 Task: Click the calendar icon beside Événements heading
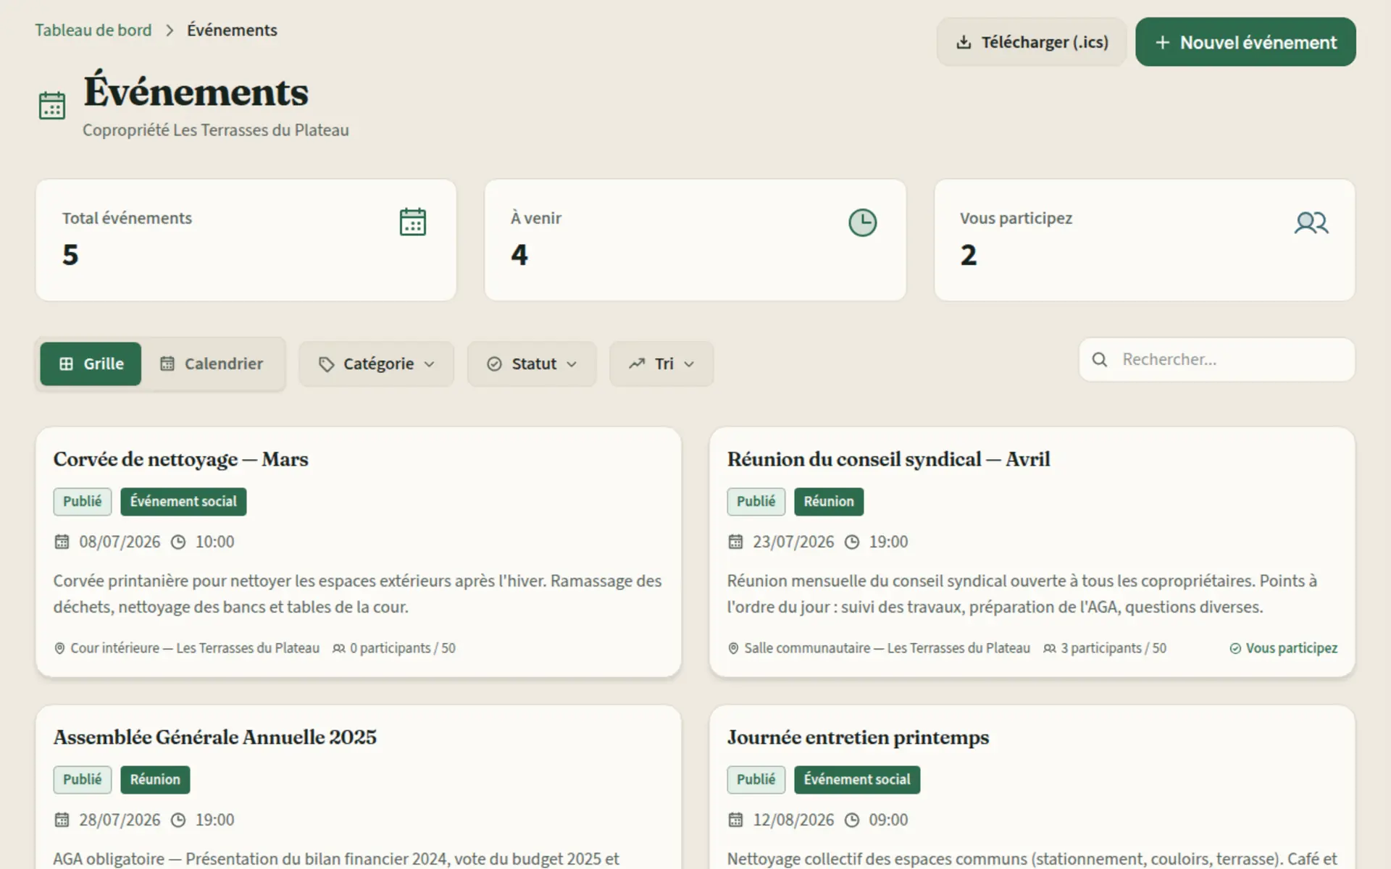pos(52,106)
